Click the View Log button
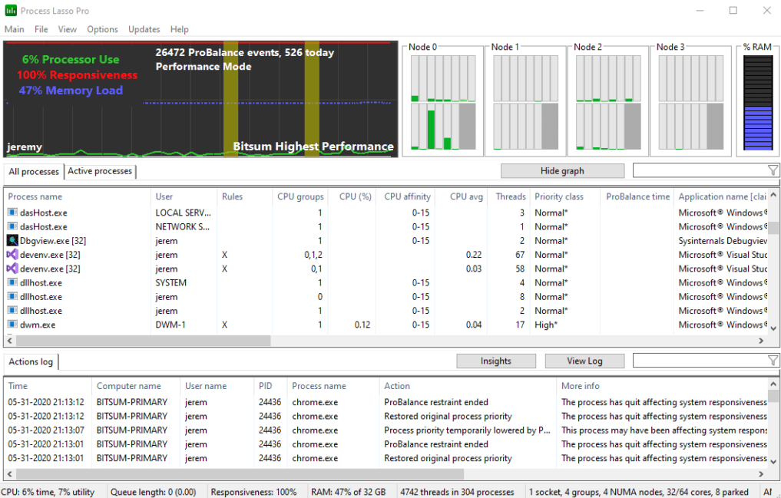The height and width of the screenshot is (498, 781). 584,361
